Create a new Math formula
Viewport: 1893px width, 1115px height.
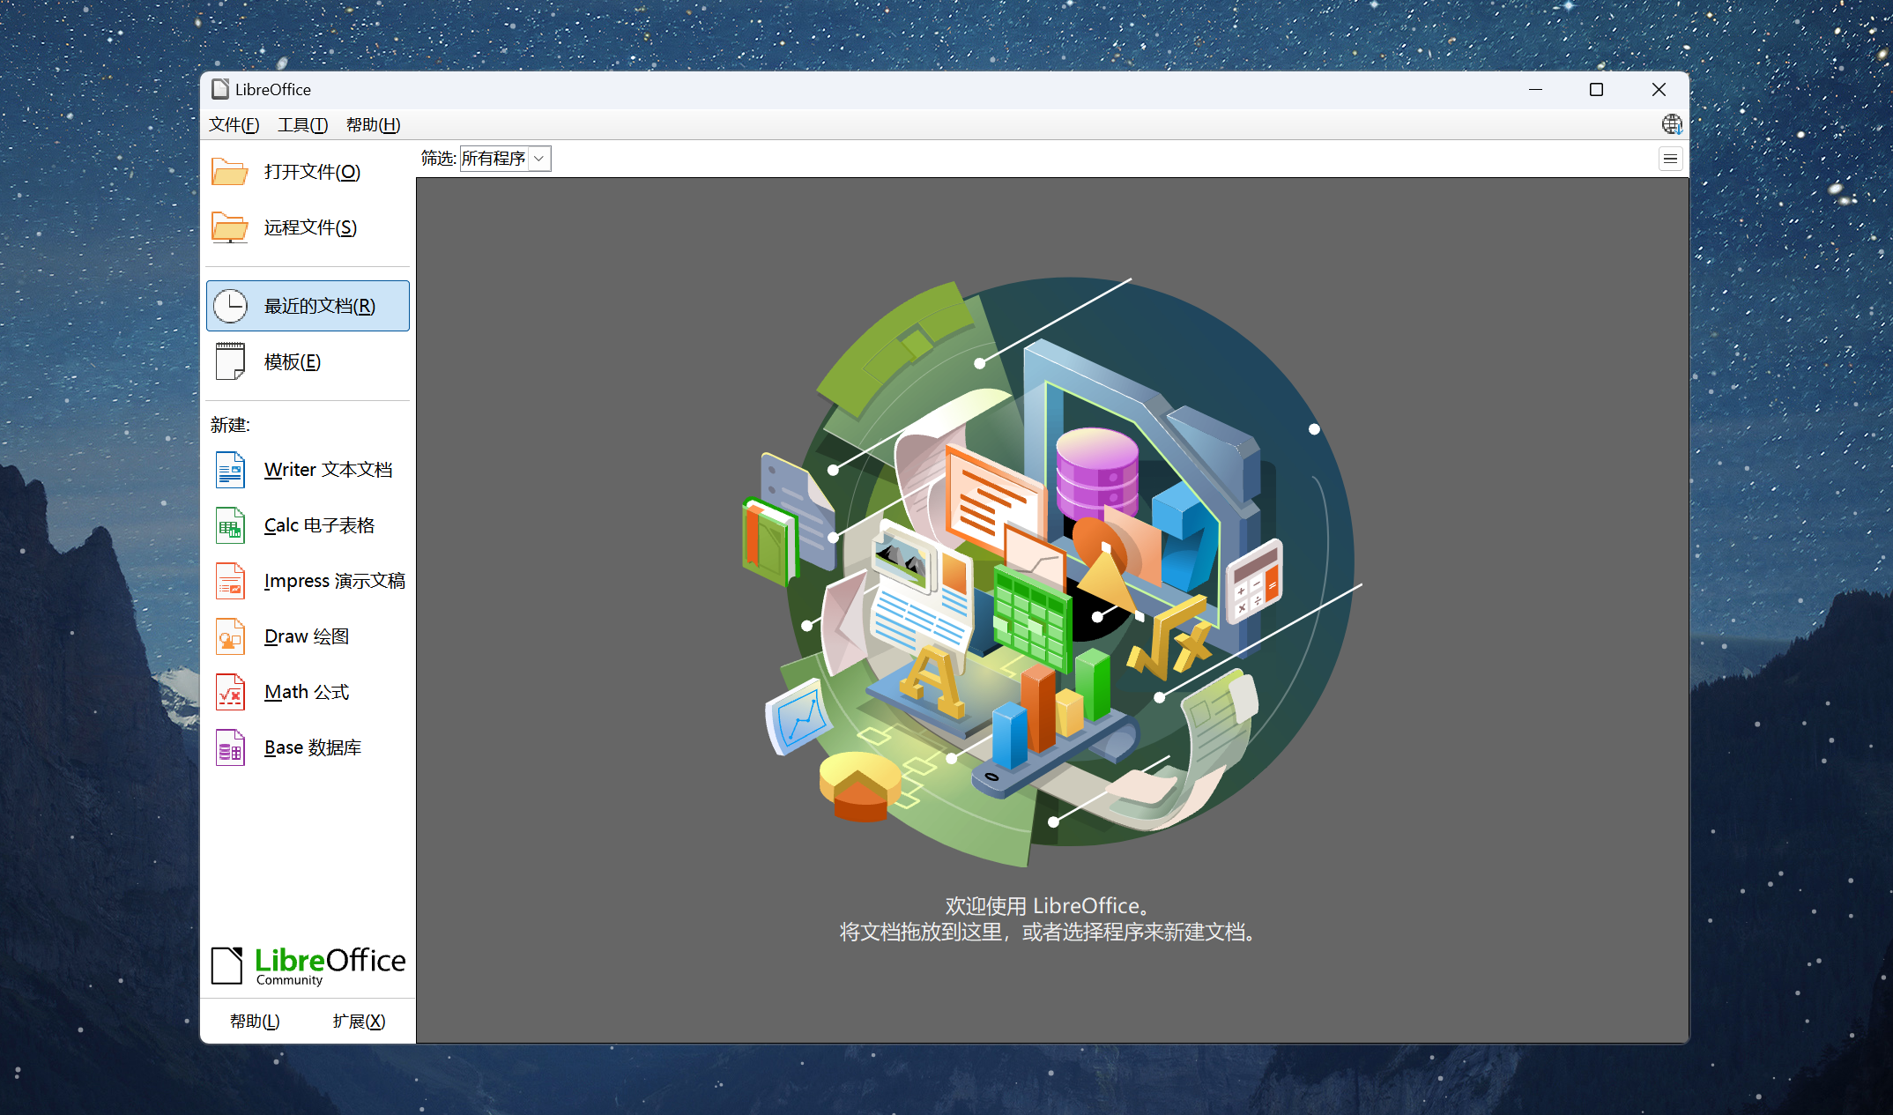[x=306, y=692]
